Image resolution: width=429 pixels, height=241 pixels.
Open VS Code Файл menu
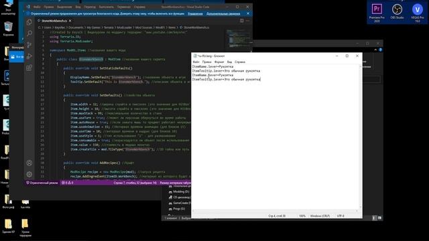[x=37, y=7]
